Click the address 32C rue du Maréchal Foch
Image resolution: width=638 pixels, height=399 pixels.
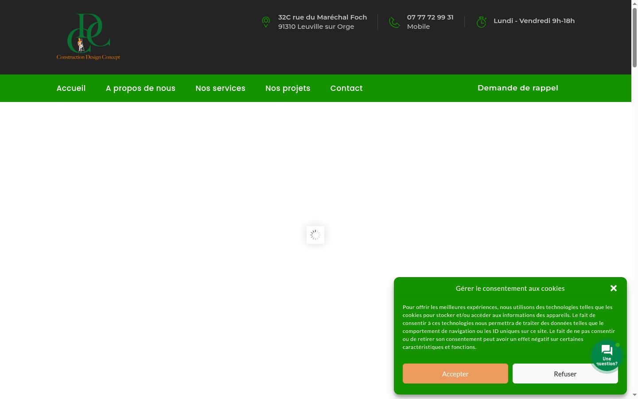click(323, 17)
